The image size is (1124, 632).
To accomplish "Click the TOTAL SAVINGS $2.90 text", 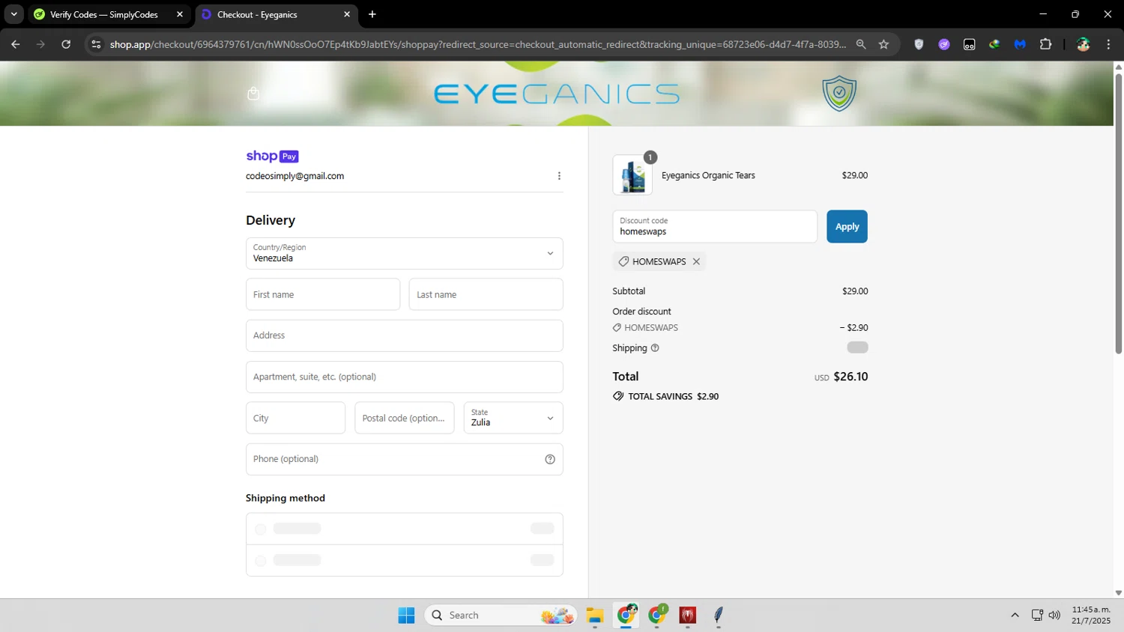I will tap(673, 397).
